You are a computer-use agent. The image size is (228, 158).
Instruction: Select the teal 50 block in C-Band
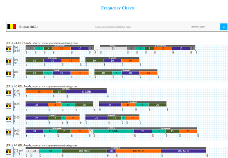[50, 151]
